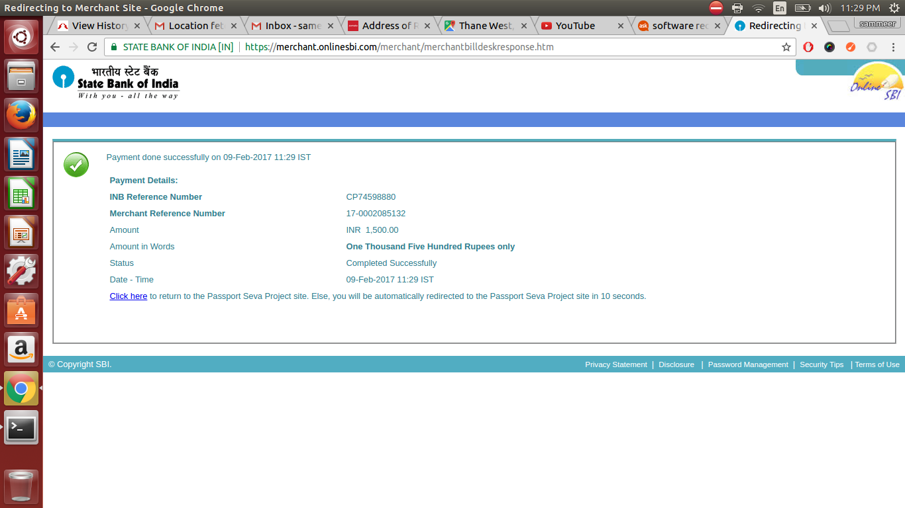Open the printer indicator in the top panel
Viewport: 905px width, 508px height.
[737, 8]
